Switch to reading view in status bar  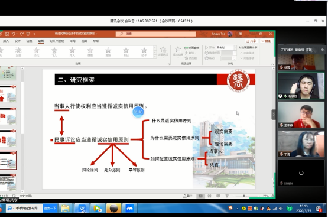click(218, 196)
